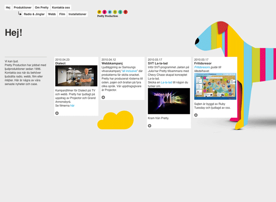This screenshot has height=202, width=276.
Task: Open the "all inclusive" link
Action: coord(130,71)
